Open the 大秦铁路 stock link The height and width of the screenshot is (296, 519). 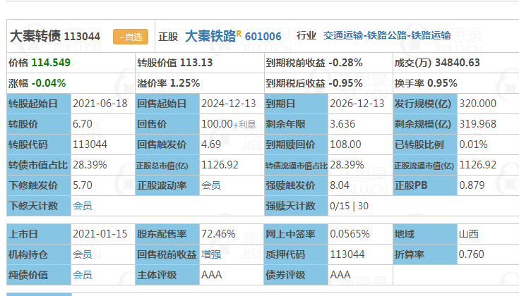tap(210, 36)
